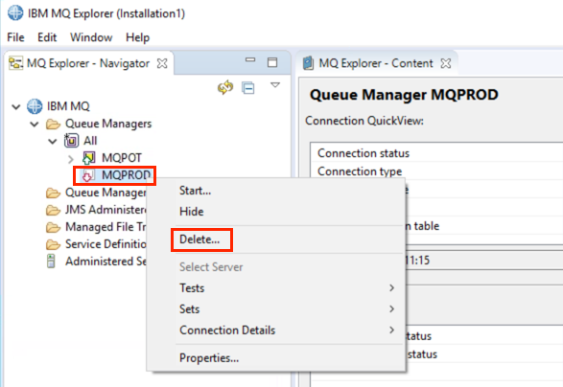This screenshot has height=387, width=563.
Task: Collapse the IBM MQ root node
Action: [x=15, y=106]
